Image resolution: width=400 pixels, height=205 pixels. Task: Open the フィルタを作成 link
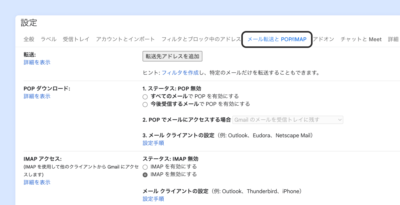[x=180, y=73]
